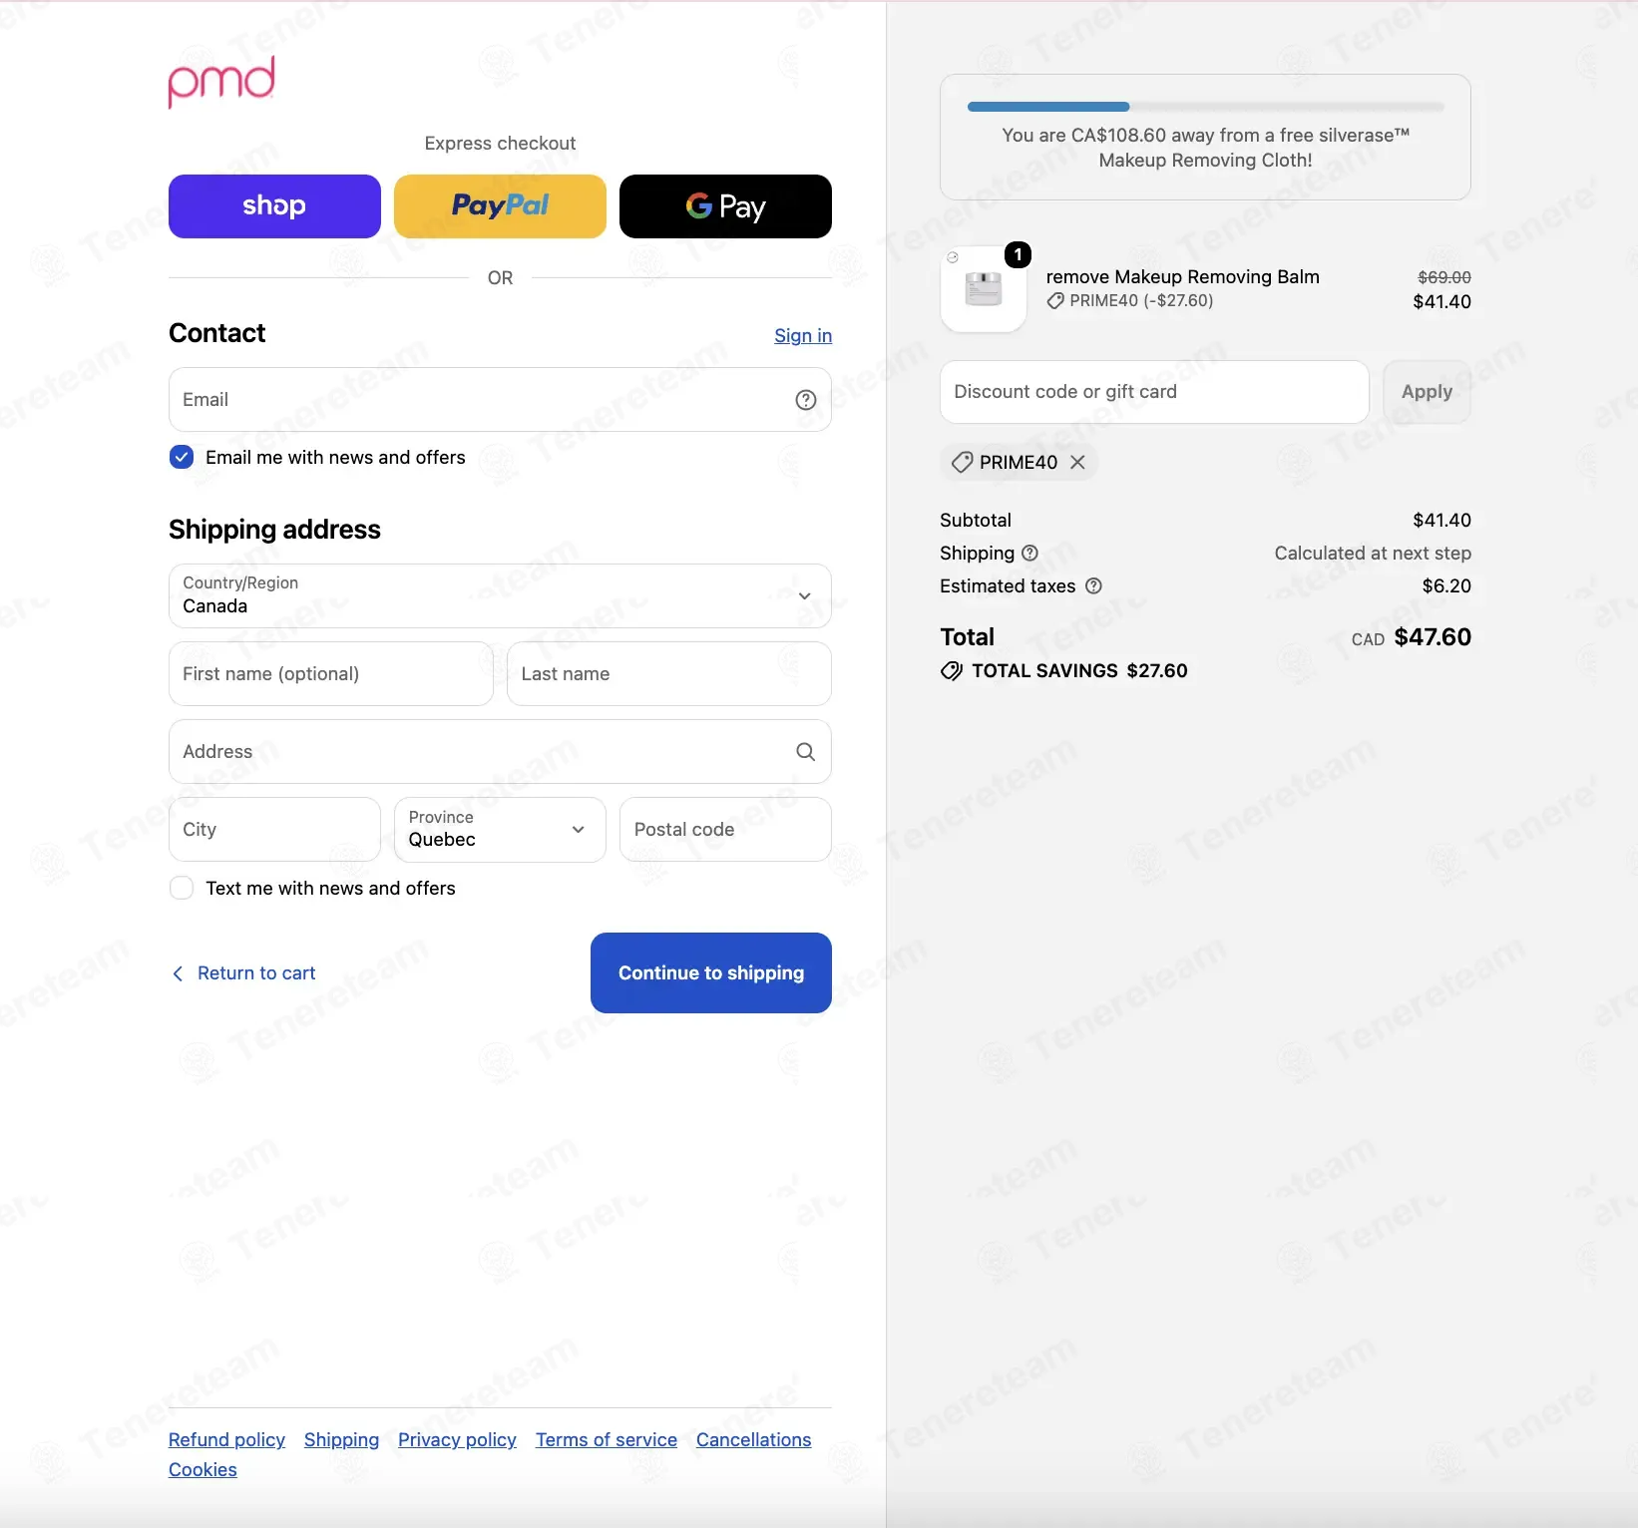Open the Refund policy link
Image resolution: width=1638 pixels, height=1528 pixels.
[x=226, y=1439]
